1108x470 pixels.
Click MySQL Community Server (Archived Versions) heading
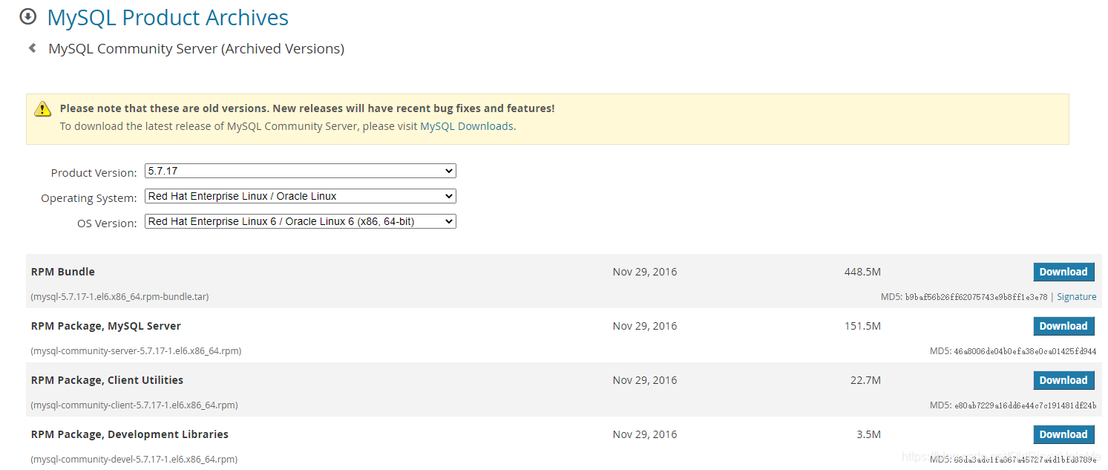coord(196,49)
